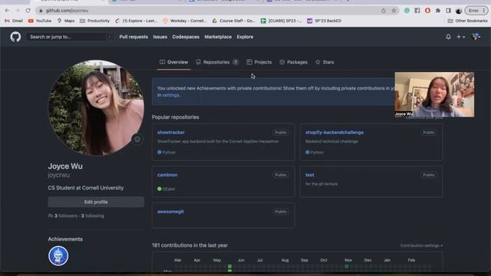Viewport: 491px width, 276px height.
Task: Click the red Opera-style extension icon
Action: [x=427, y=10]
